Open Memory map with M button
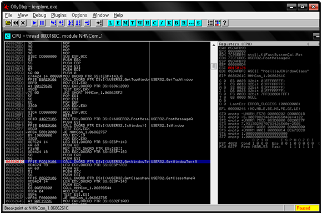The width and height of the screenshot is (322, 214). 125,23
